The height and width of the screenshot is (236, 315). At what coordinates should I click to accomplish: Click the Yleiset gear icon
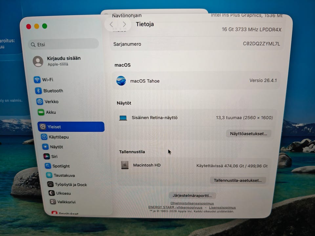click(x=43, y=127)
